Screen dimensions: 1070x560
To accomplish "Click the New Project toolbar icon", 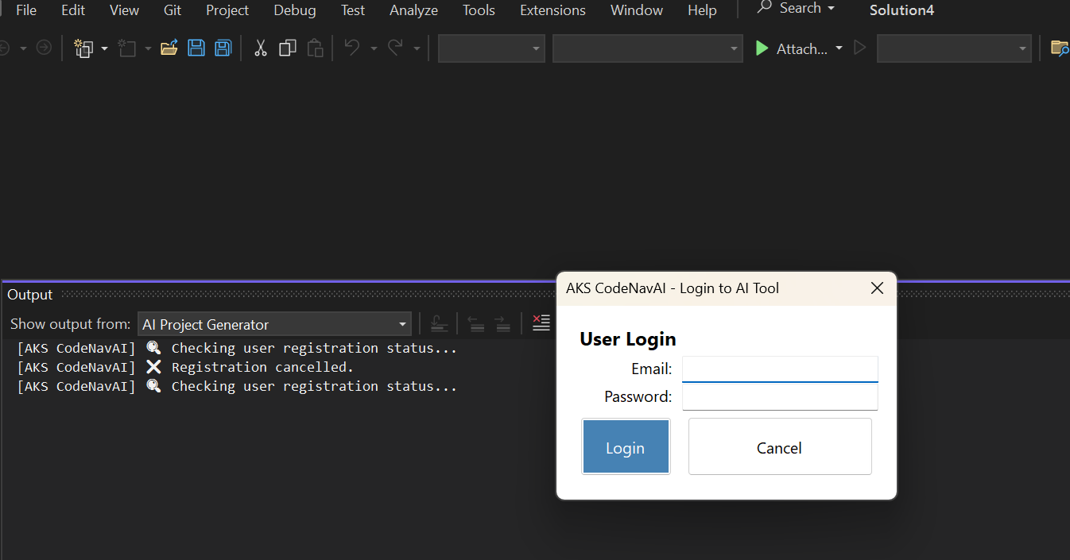I will [83, 48].
